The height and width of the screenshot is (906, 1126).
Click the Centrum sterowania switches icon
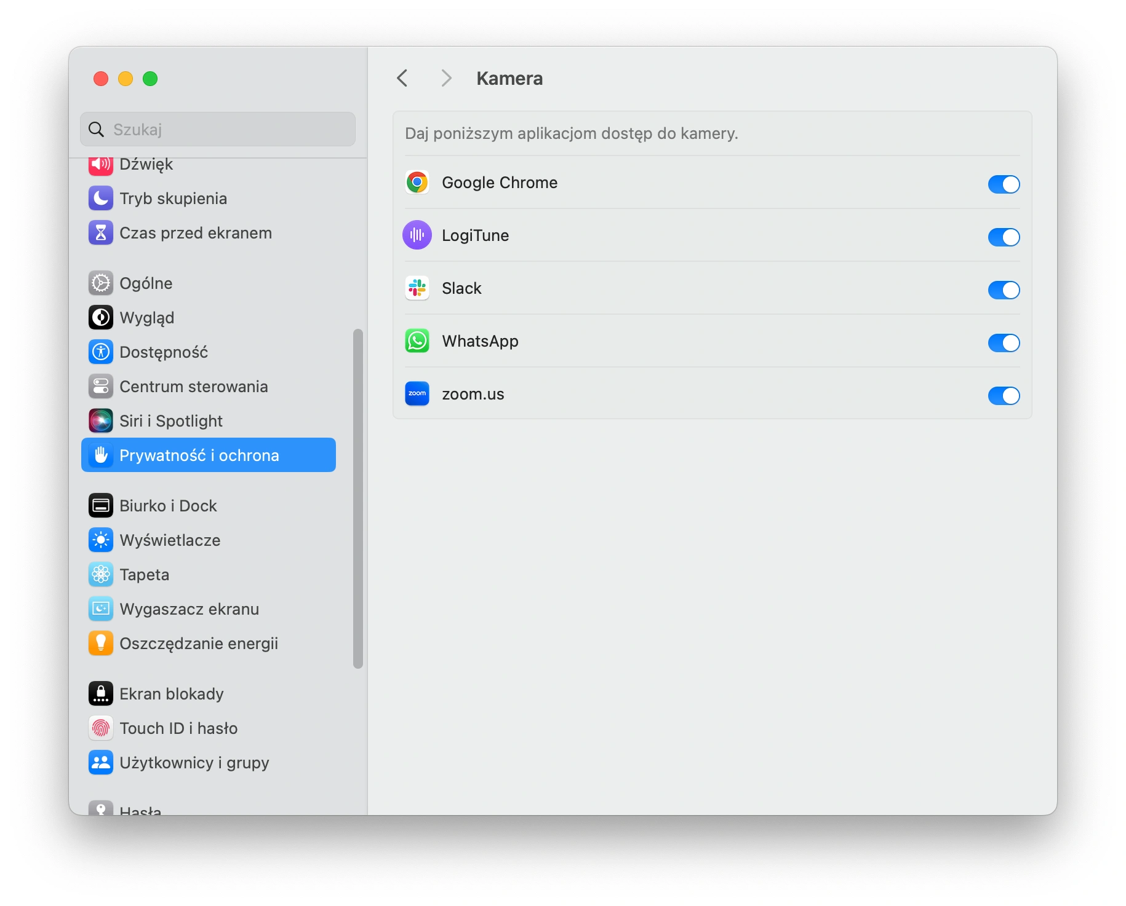click(x=101, y=387)
